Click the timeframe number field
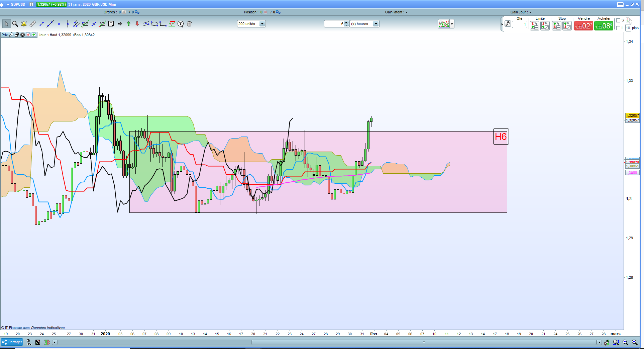The height and width of the screenshot is (349, 644). 334,24
